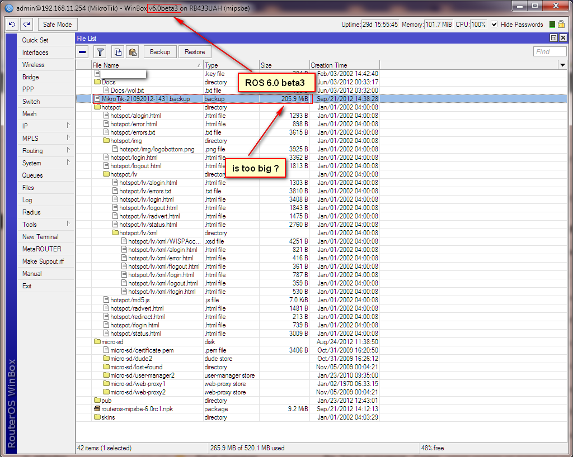
Task: Click inside the Find search field
Action: click(x=550, y=51)
